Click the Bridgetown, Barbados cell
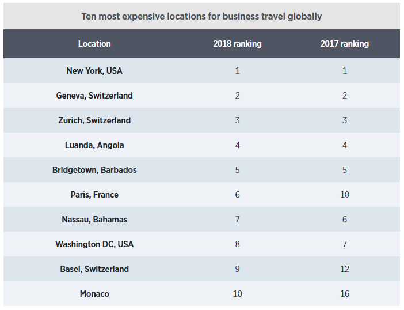The height and width of the screenshot is (310, 404). tap(94, 170)
